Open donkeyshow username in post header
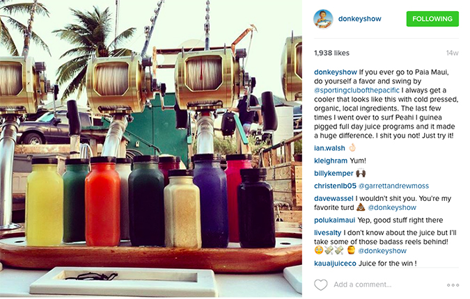The height and width of the screenshot is (299, 470). click(x=359, y=19)
